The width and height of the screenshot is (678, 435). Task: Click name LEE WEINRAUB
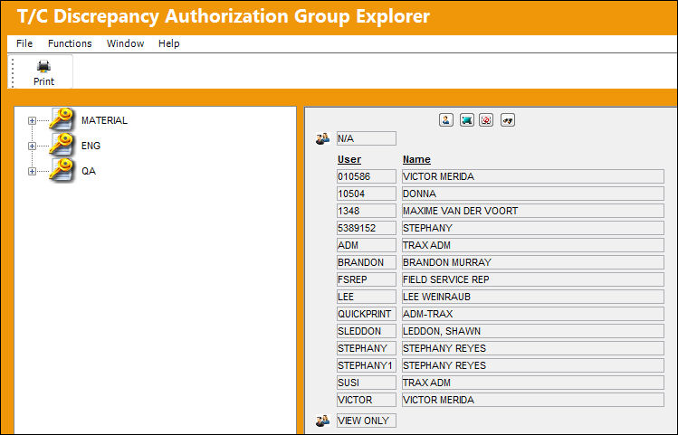tap(532, 297)
